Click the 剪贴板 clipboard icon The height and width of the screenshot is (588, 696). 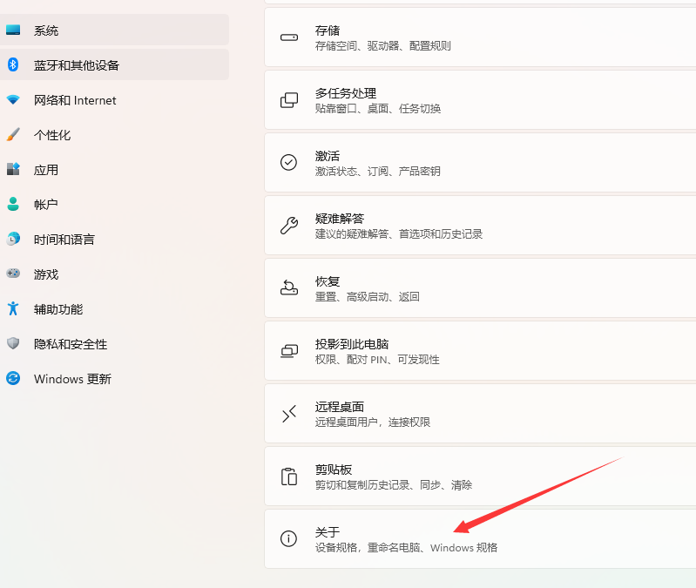289,476
